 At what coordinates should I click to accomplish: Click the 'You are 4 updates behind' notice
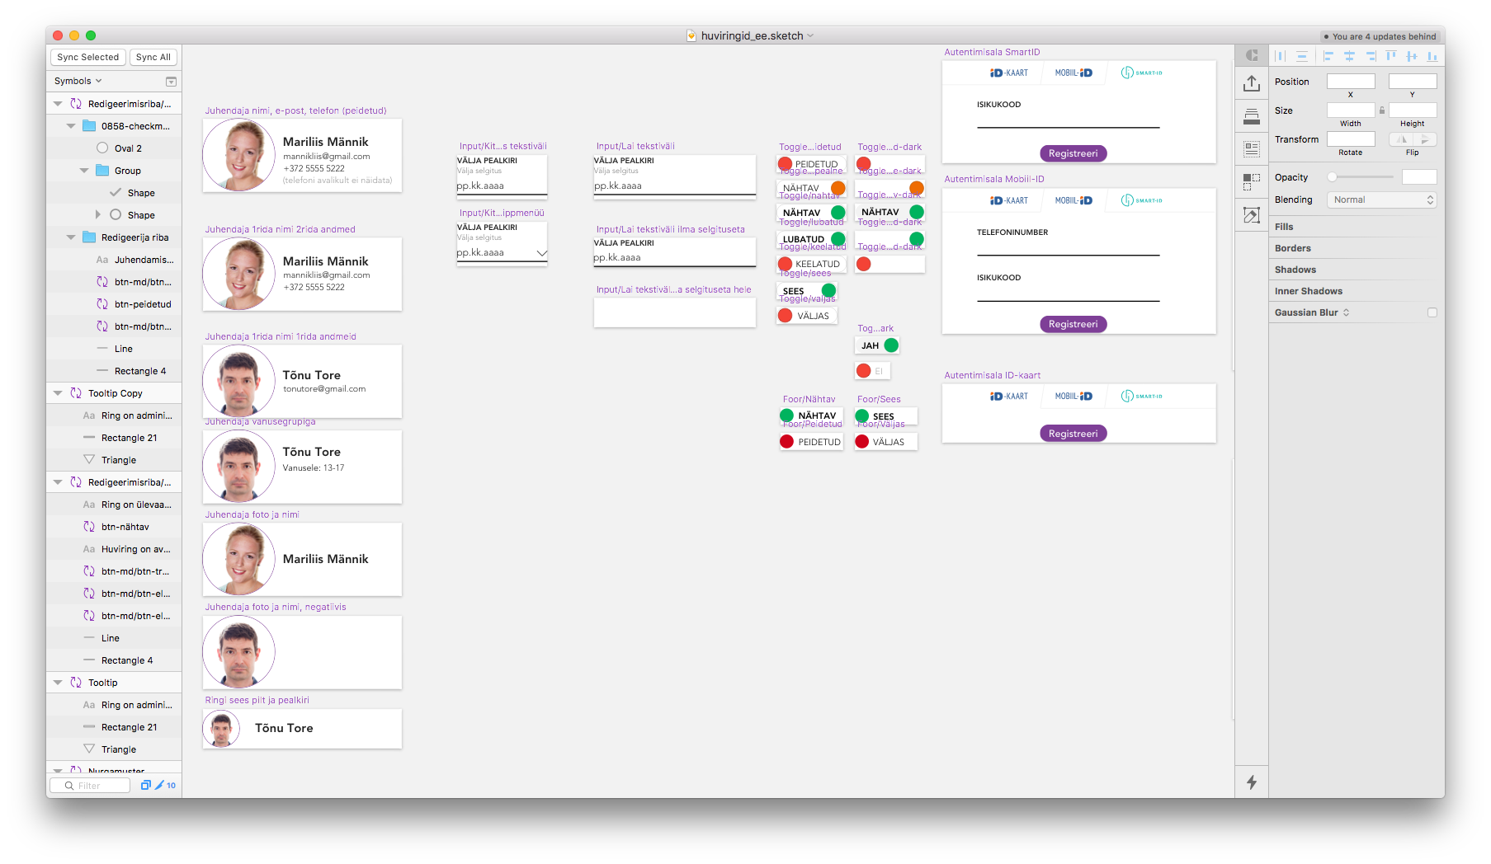coord(1380,36)
